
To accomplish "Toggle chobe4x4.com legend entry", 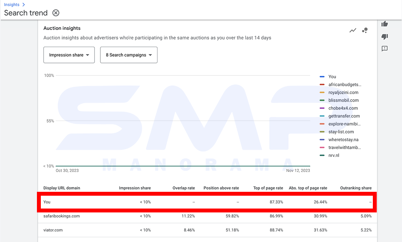I will point(343,108).
